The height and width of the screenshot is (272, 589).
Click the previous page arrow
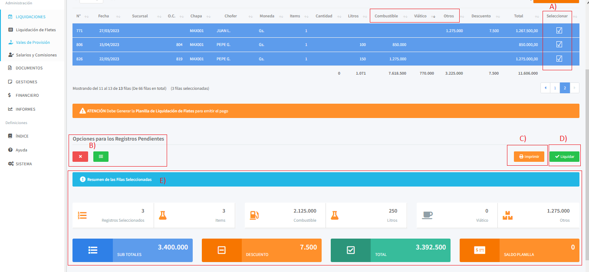pos(545,88)
